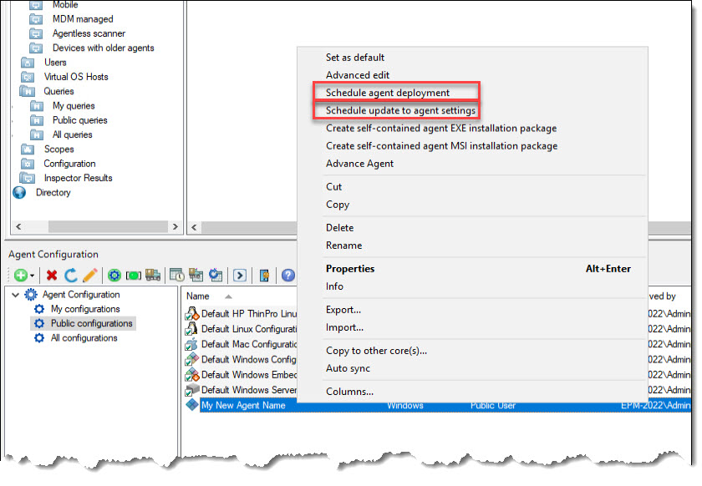Click the export door icon near the help button
This screenshot has width=702, height=486.
(x=264, y=276)
